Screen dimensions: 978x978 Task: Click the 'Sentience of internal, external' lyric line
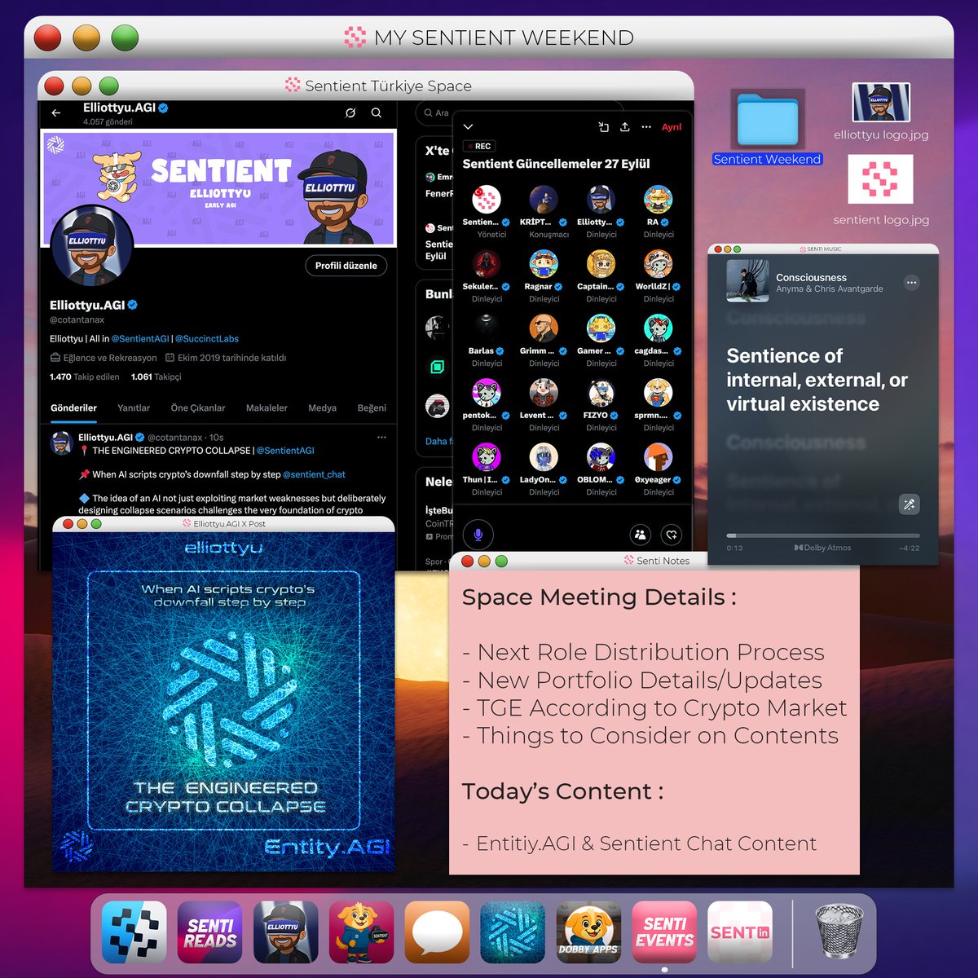point(817,380)
